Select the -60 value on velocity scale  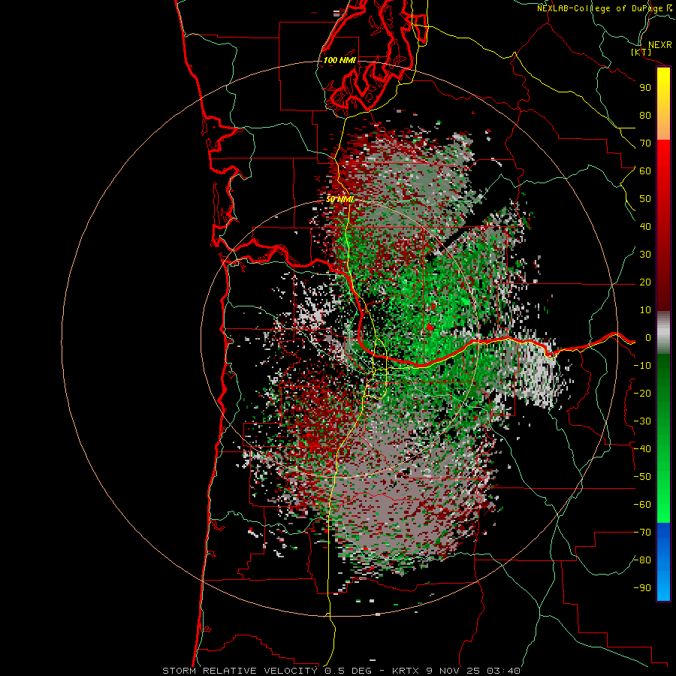[x=642, y=505]
